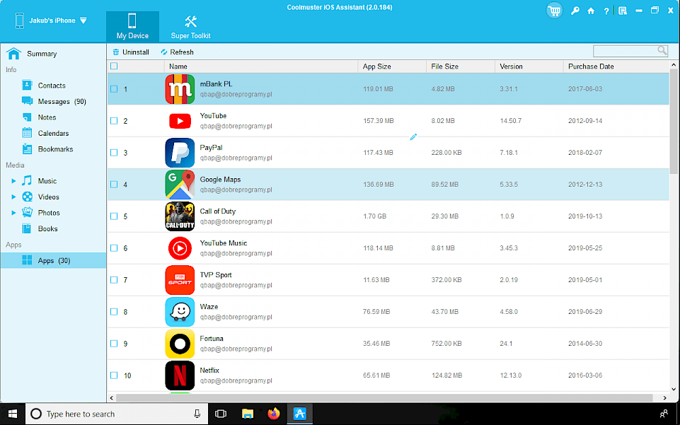
Task: Check the box for YouTube Music row
Action: point(114,248)
